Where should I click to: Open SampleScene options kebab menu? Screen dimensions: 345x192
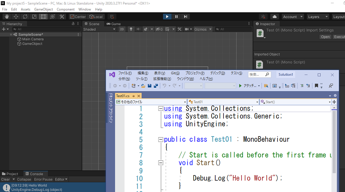click(78, 34)
